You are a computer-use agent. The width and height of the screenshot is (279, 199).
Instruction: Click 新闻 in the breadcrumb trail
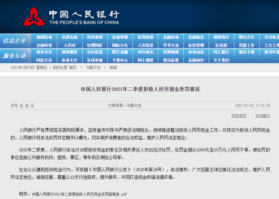113,68
